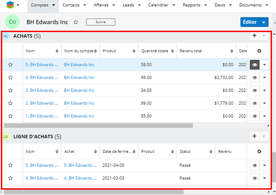Image resolution: width=276 pixels, height=195 pixels.
Task: Open the Comptes module tab
Action: (39, 5)
